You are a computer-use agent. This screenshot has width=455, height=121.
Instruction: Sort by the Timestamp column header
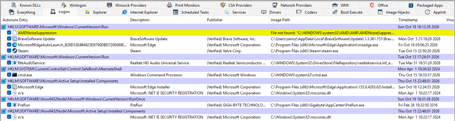420,20
